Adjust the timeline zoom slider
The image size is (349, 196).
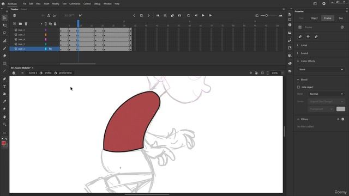(x=267, y=16)
